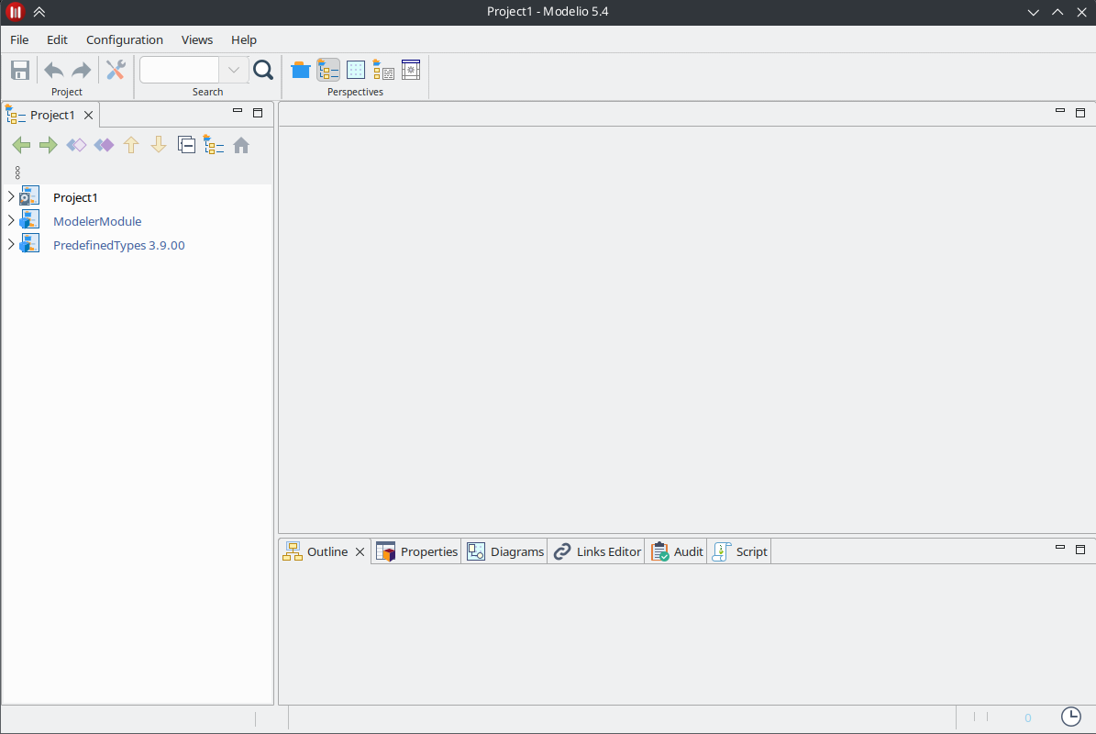Click the double chevron icon in title bar

(x=39, y=12)
